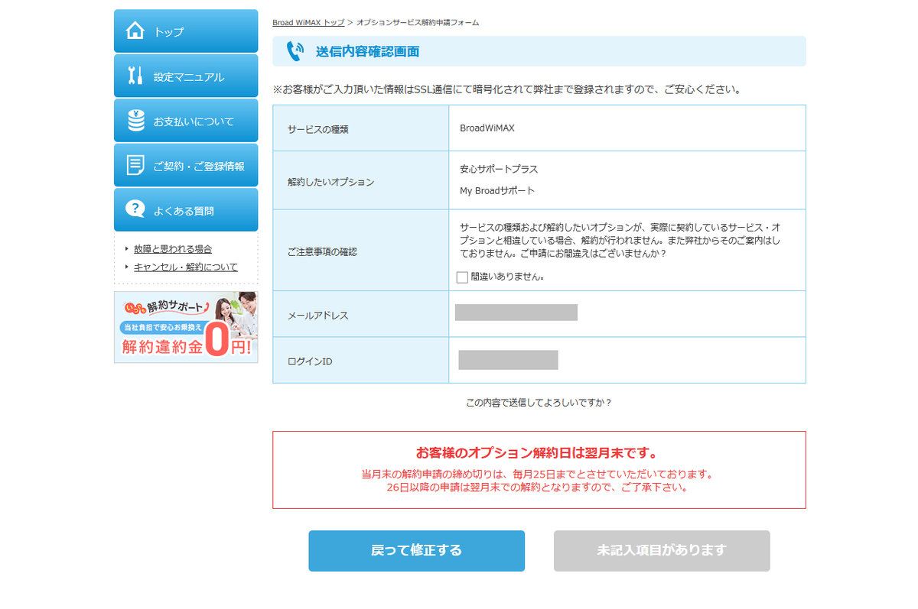Open ご契約・ご登録情報 menu item
This screenshot has height=609, width=918.
point(186,165)
